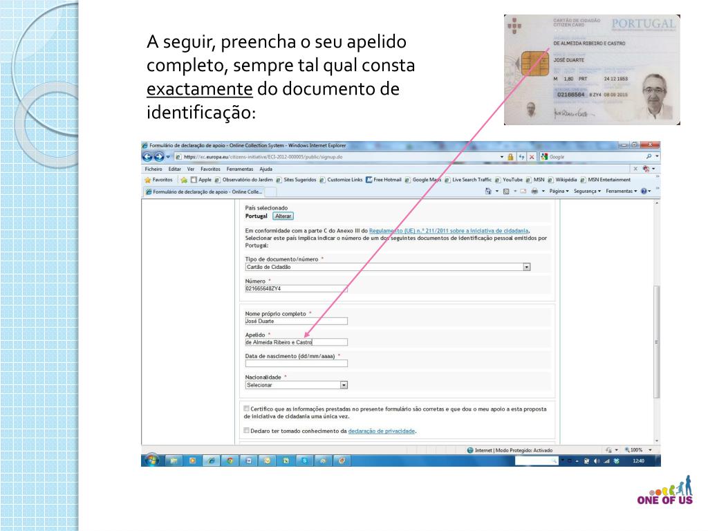Image resolution: width=708 pixels, height=531 pixels.
Task: Click the RSS feeds icon in command bar
Action: (506, 191)
